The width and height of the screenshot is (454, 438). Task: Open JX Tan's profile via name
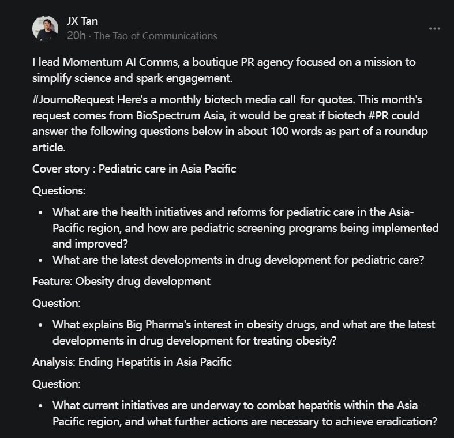coord(82,21)
